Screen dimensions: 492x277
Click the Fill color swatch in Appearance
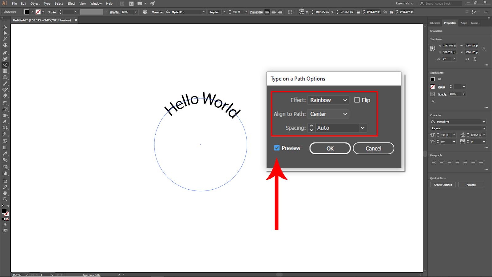[433, 79]
